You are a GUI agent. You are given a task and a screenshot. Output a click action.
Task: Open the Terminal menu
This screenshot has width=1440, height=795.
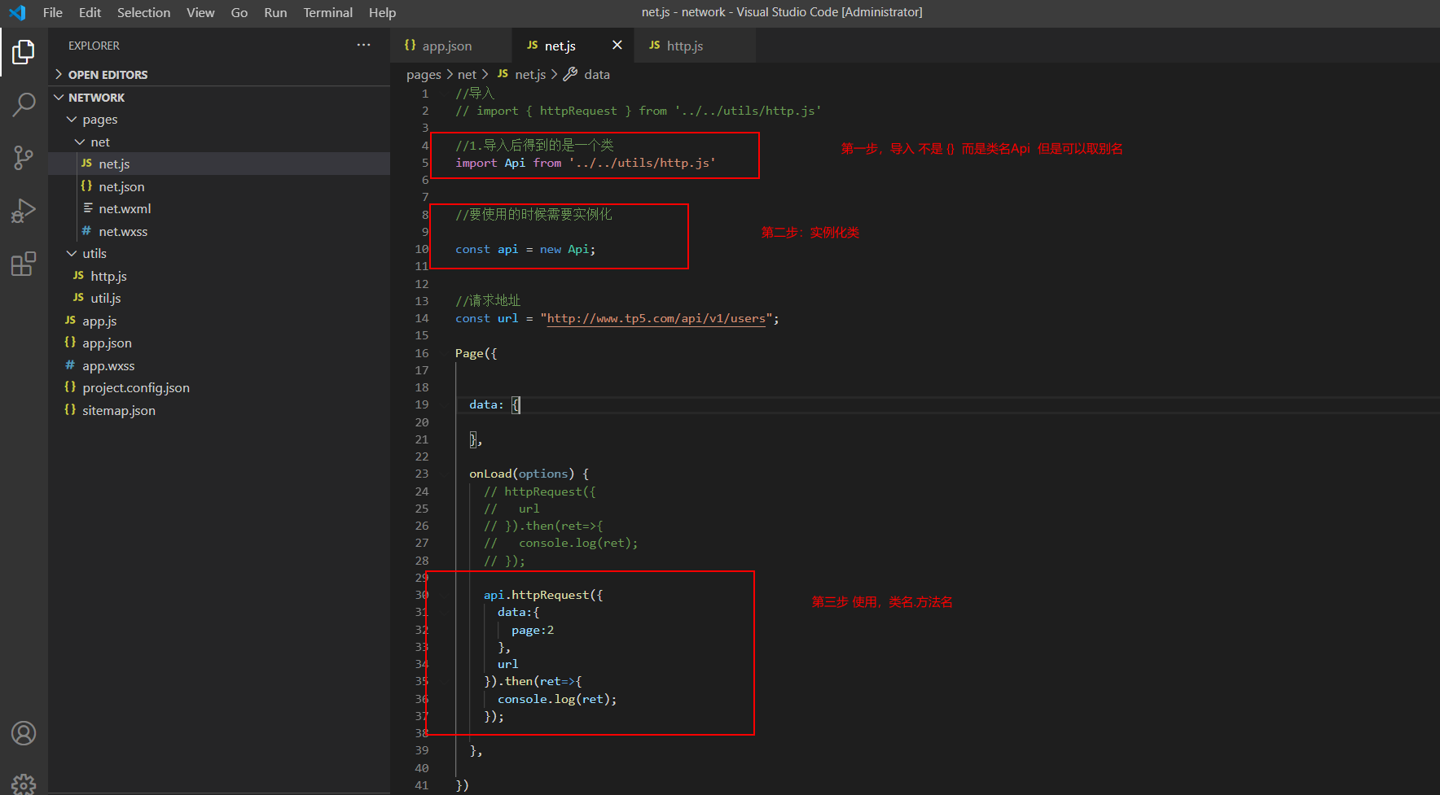328,12
